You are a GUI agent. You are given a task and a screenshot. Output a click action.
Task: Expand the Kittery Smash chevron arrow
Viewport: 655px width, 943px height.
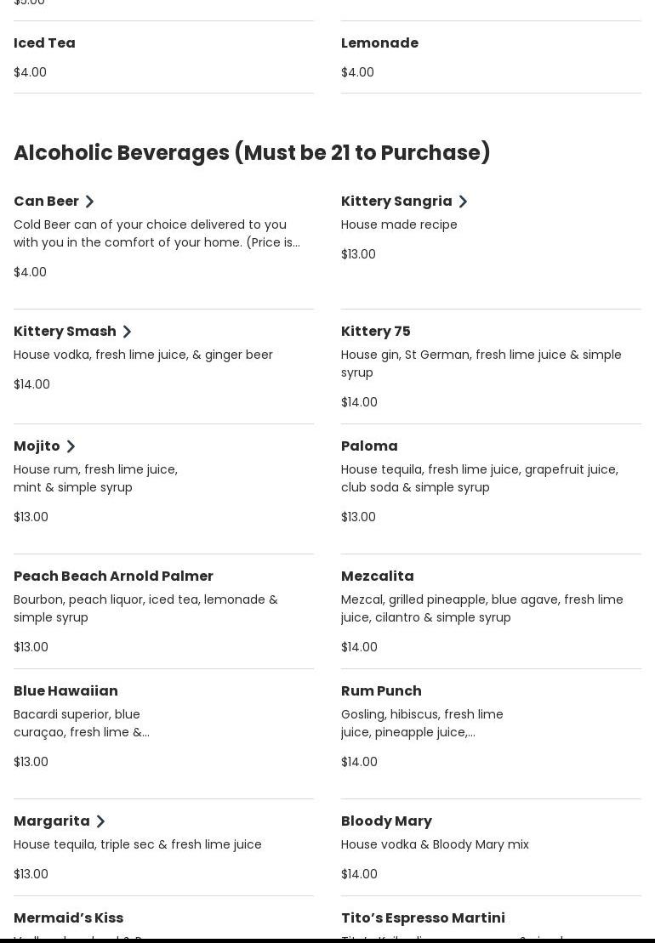[127, 332]
